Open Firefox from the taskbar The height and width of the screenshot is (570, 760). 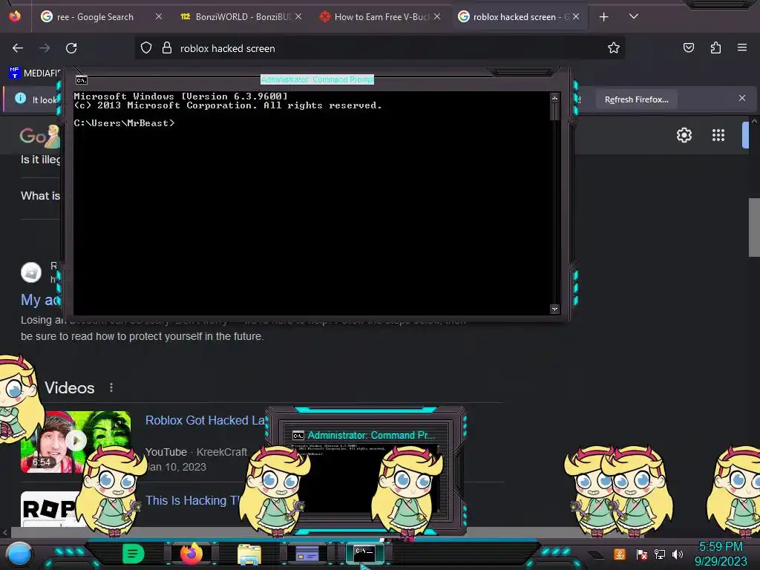(x=191, y=553)
